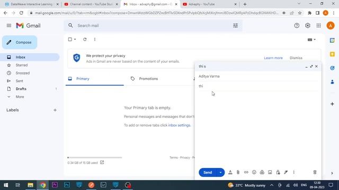Open Windows Start menu

[6, 185]
